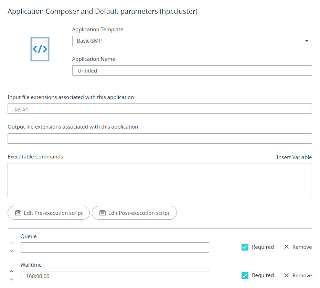
Task: Click inside the Executable Commands text area
Action: click(x=160, y=180)
